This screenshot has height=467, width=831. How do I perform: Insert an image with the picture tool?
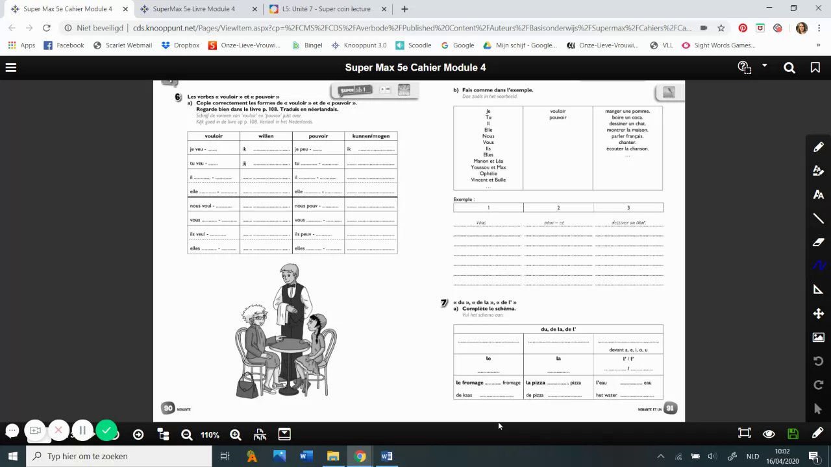819,337
